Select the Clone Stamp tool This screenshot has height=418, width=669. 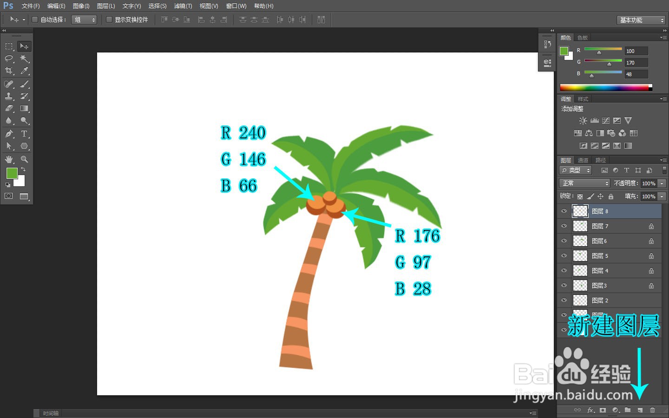9,96
